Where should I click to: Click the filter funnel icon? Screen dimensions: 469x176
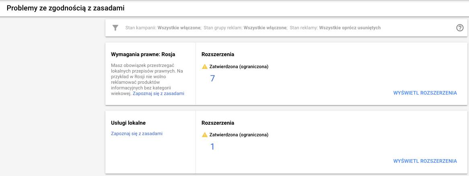115,28
